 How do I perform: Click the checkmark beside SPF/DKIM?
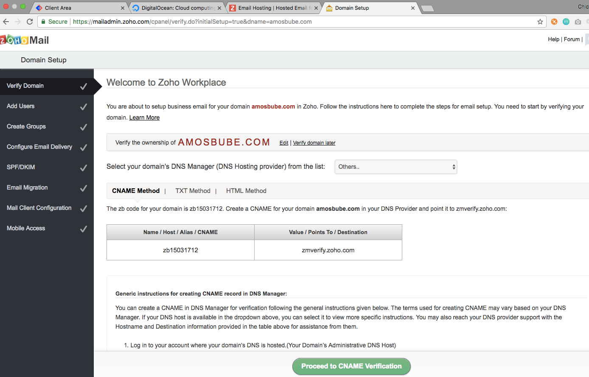click(x=84, y=168)
